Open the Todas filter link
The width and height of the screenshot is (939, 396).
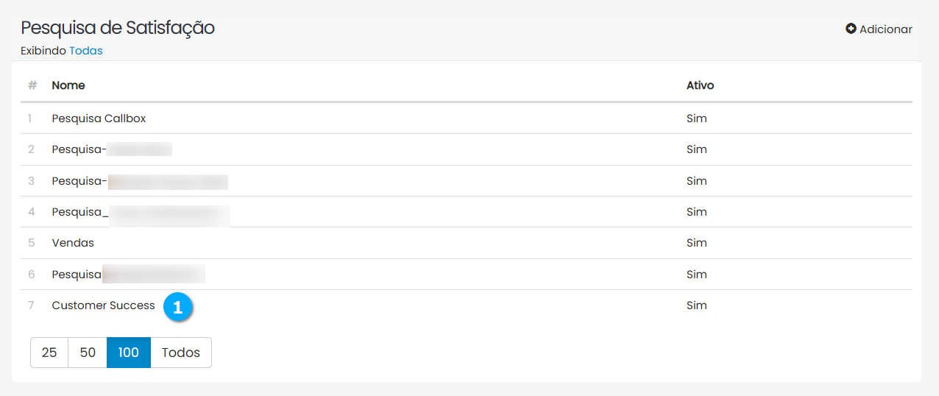pos(85,51)
